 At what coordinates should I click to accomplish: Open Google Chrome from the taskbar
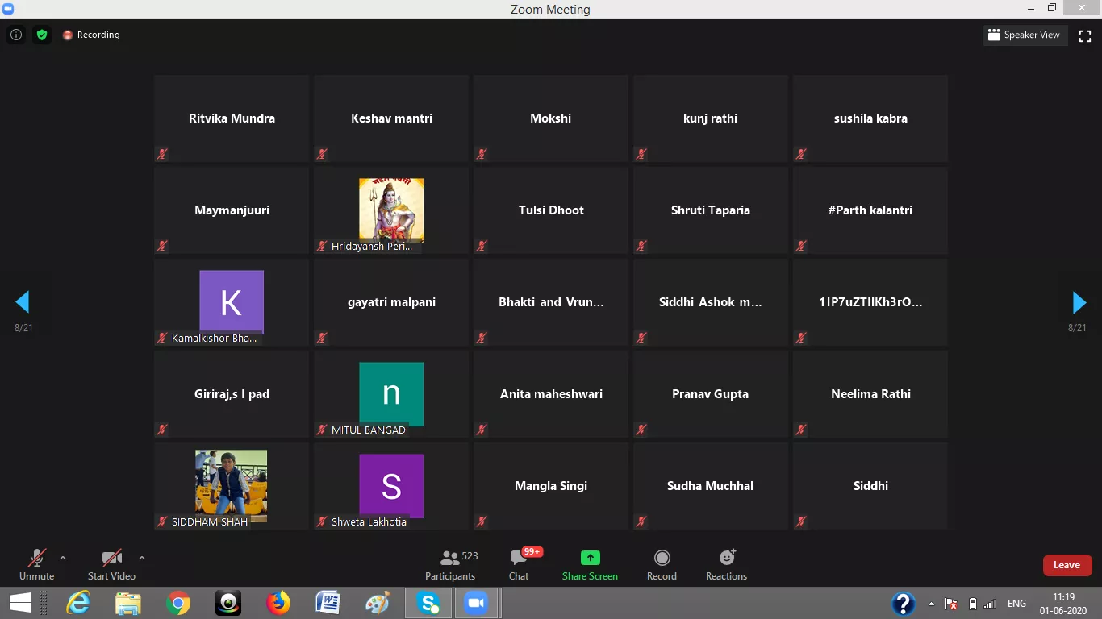pos(178,603)
